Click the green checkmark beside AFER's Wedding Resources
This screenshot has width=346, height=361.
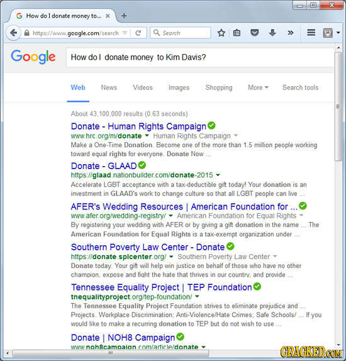tap(303, 206)
